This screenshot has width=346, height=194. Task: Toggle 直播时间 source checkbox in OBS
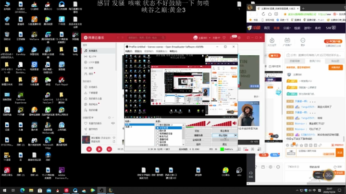(158, 139)
